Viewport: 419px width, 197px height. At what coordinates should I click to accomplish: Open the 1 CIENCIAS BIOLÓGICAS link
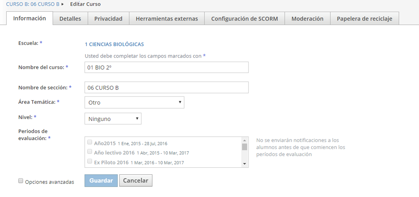(x=115, y=44)
